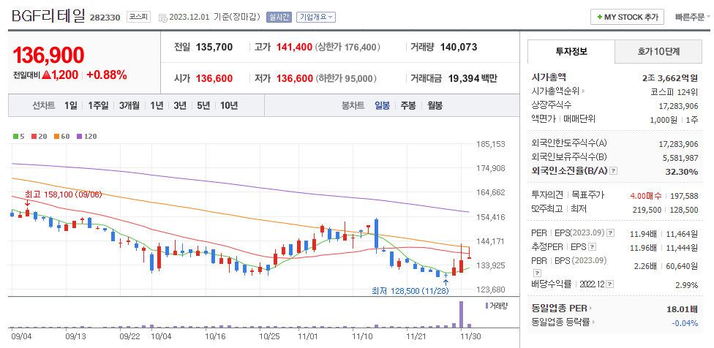Click 고가 value 141,400
The height and width of the screenshot is (348, 714).
click(294, 47)
